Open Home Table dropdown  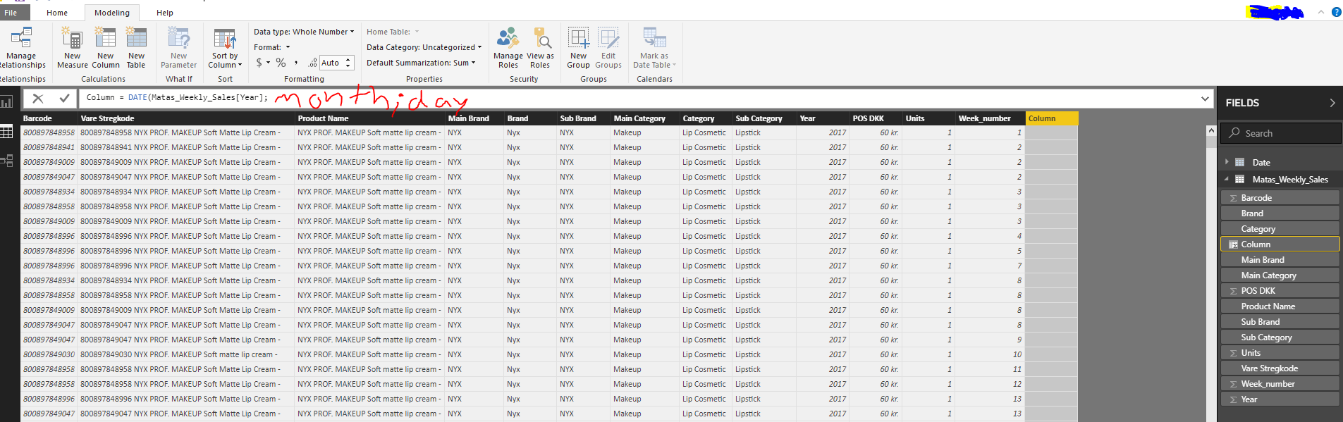(x=393, y=32)
